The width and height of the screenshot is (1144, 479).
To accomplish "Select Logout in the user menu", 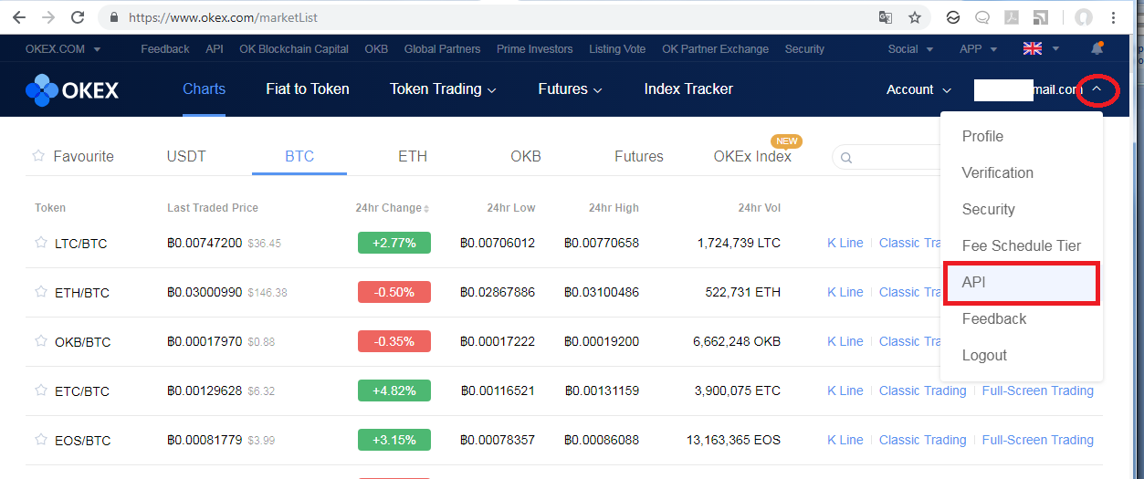I will tap(1022, 355).
